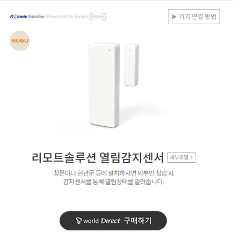Click the description line starting with 창문이나 현관문

pos(114,173)
